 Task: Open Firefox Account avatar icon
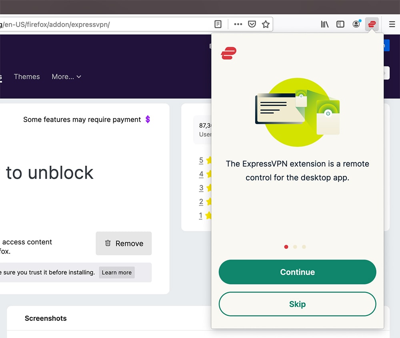click(x=356, y=24)
